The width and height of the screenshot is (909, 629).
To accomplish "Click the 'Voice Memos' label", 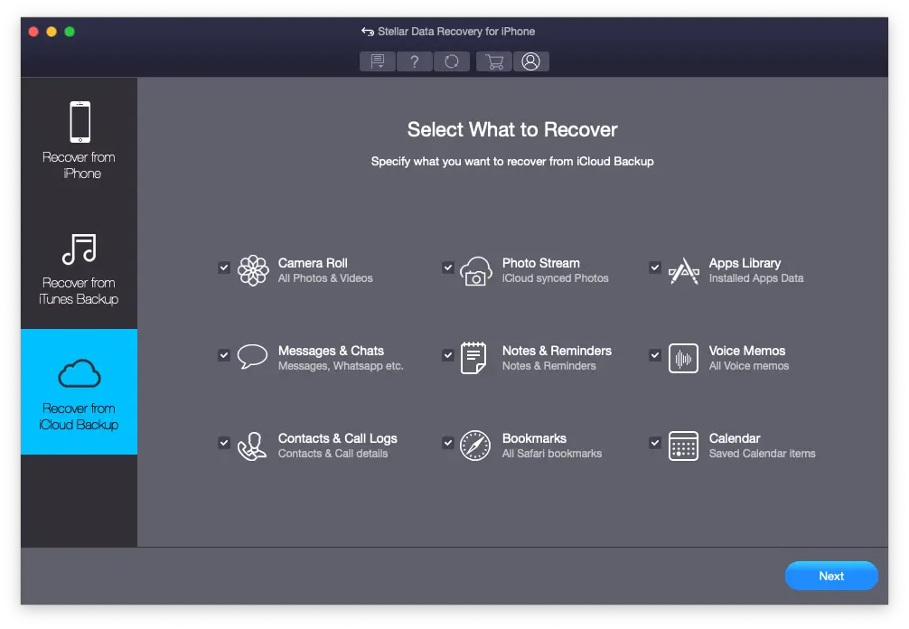I will point(747,351).
